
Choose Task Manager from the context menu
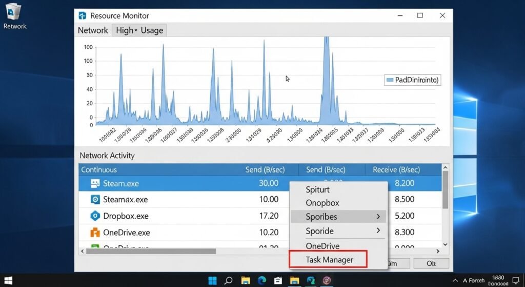pos(329,260)
